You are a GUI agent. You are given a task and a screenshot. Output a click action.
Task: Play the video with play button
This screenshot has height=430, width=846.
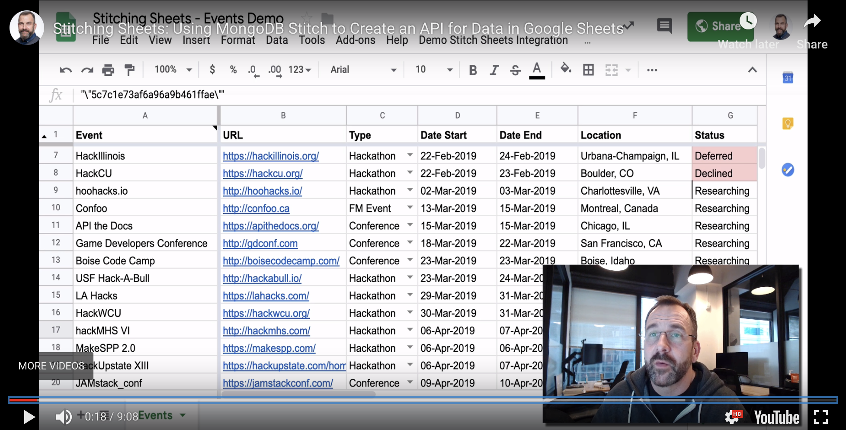[x=29, y=417]
